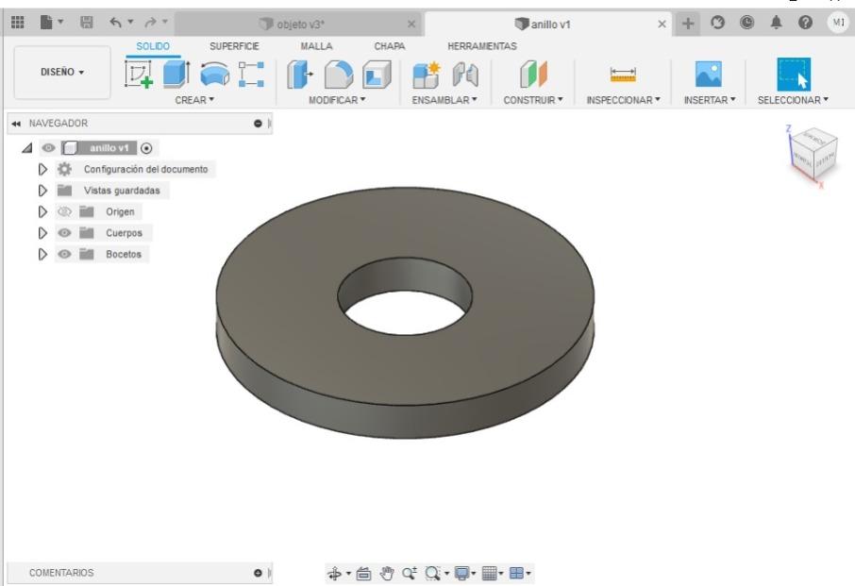Start Create Sketch tool

(x=139, y=75)
